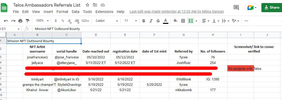Viewport: 282px width, 100px height.
Task: Decrease decimal places
Action: 69,21
